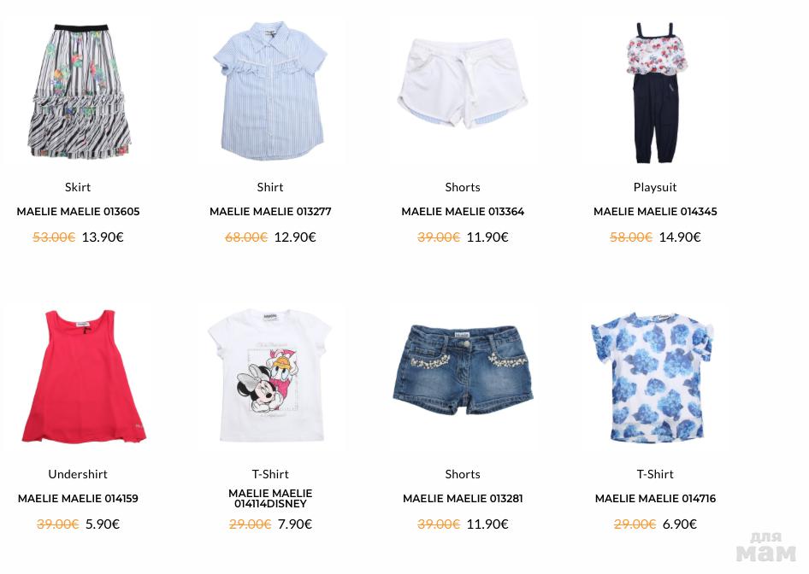
Task: Open the Minnie Mouse T-shirt image
Action: [269, 375]
